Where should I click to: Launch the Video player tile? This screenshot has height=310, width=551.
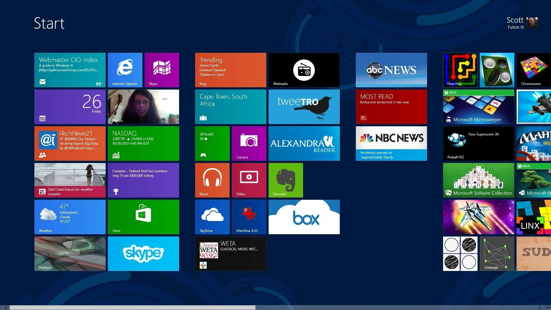(249, 180)
